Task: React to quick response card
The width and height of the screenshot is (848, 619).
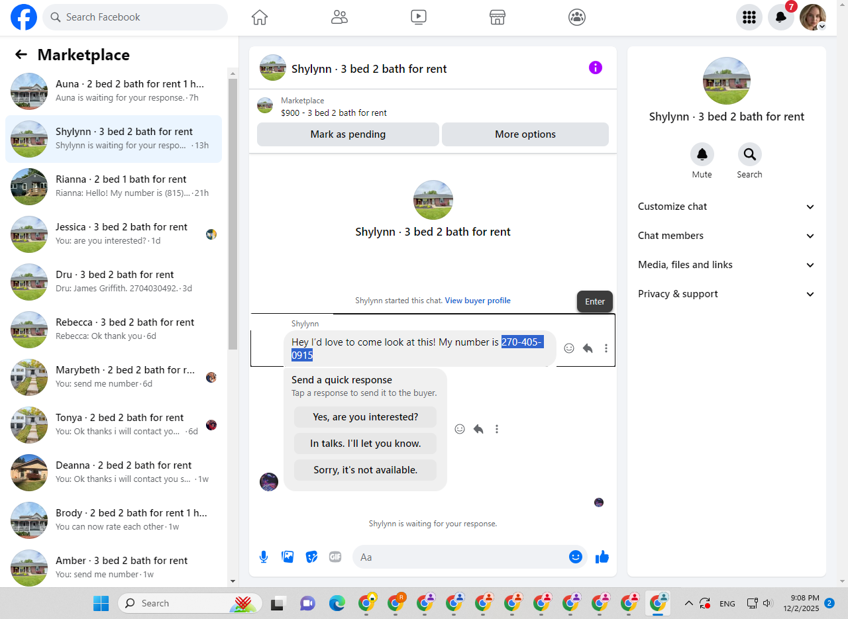Action: tap(460, 429)
